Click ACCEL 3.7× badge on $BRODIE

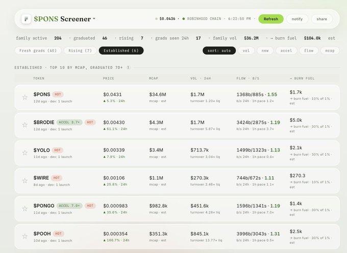(x=69, y=122)
